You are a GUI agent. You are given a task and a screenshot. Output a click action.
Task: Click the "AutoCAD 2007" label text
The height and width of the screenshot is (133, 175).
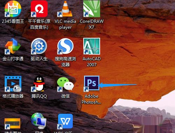coord(92,62)
